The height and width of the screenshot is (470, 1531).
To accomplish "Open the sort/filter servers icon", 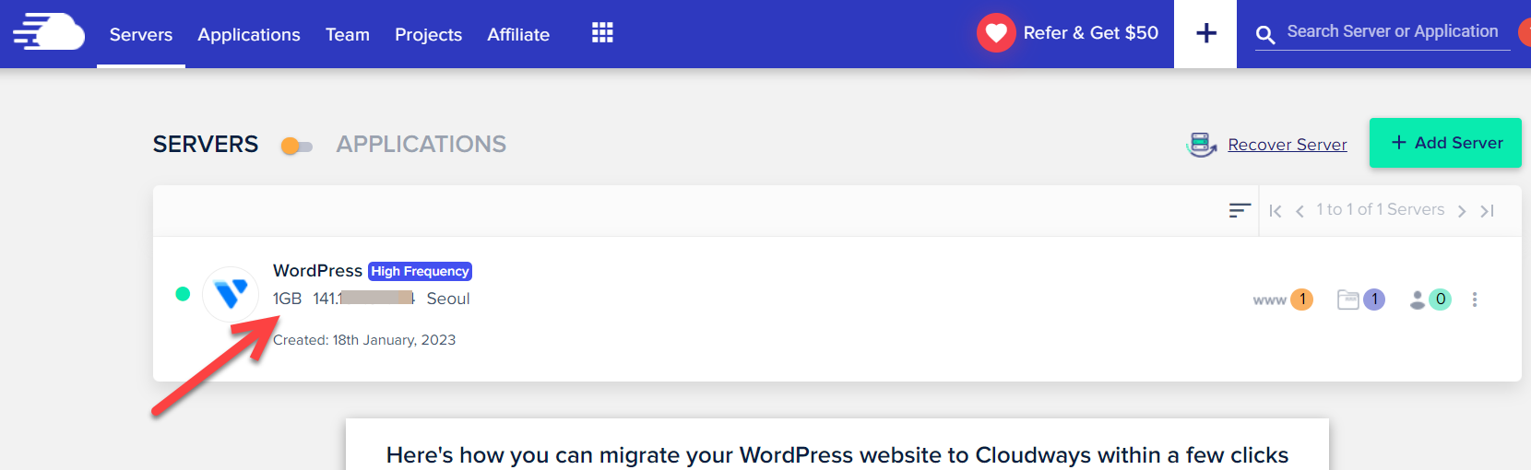I will [1240, 211].
